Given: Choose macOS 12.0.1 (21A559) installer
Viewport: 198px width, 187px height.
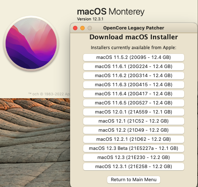Looking at the screenshot, I should (134, 112).
